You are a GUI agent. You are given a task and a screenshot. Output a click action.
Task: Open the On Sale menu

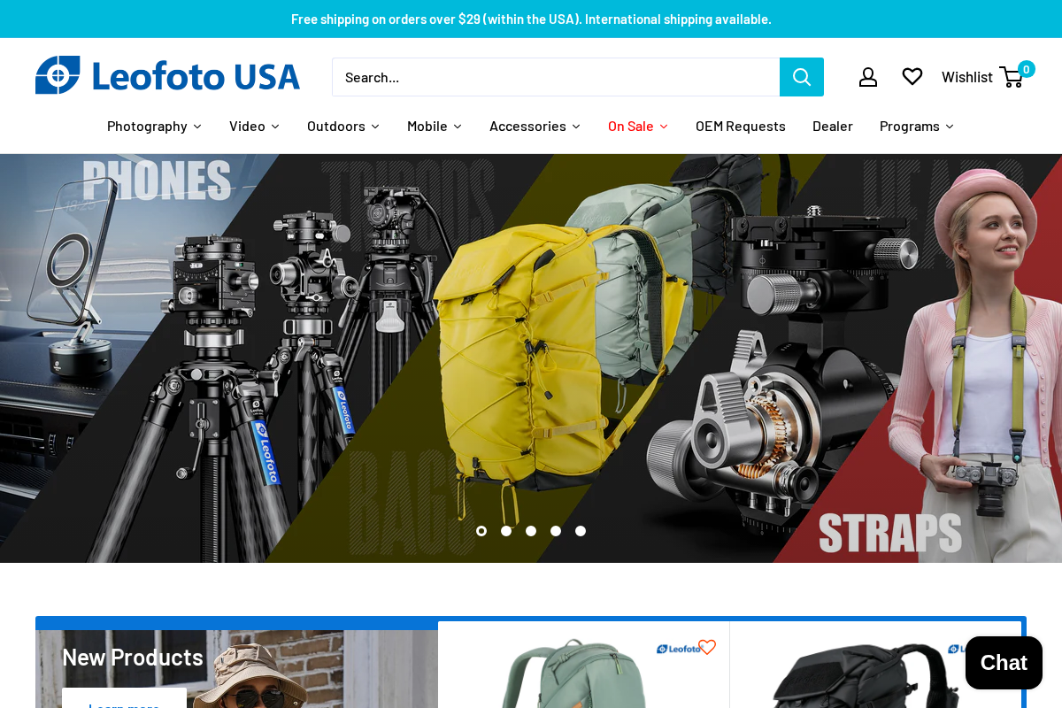click(x=637, y=126)
